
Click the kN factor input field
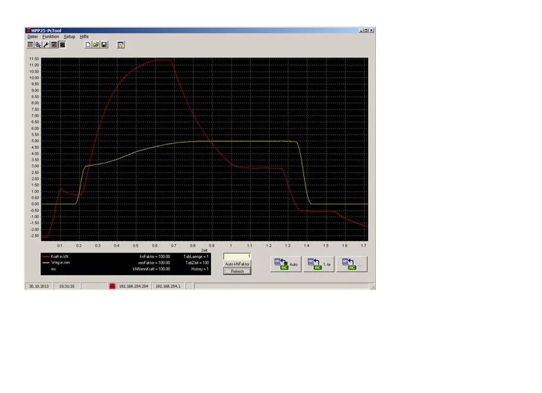pyautogui.click(x=237, y=257)
